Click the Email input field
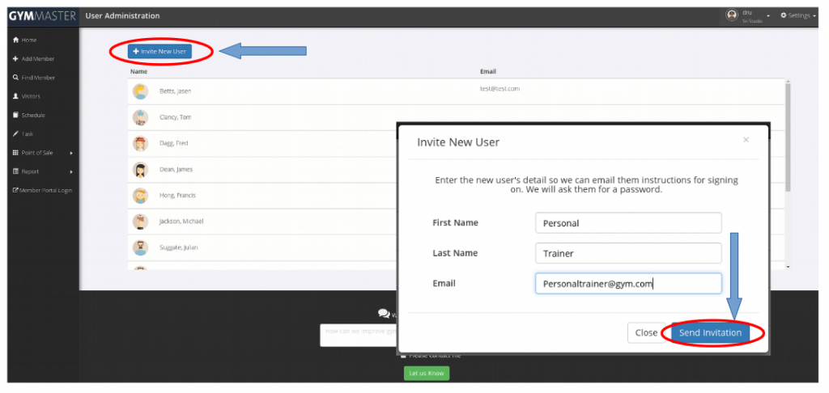The image size is (829, 393). pyautogui.click(x=627, y=283)
